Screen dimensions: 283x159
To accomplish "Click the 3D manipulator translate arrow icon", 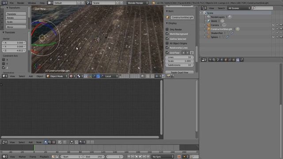I will [x=94, y=76].
